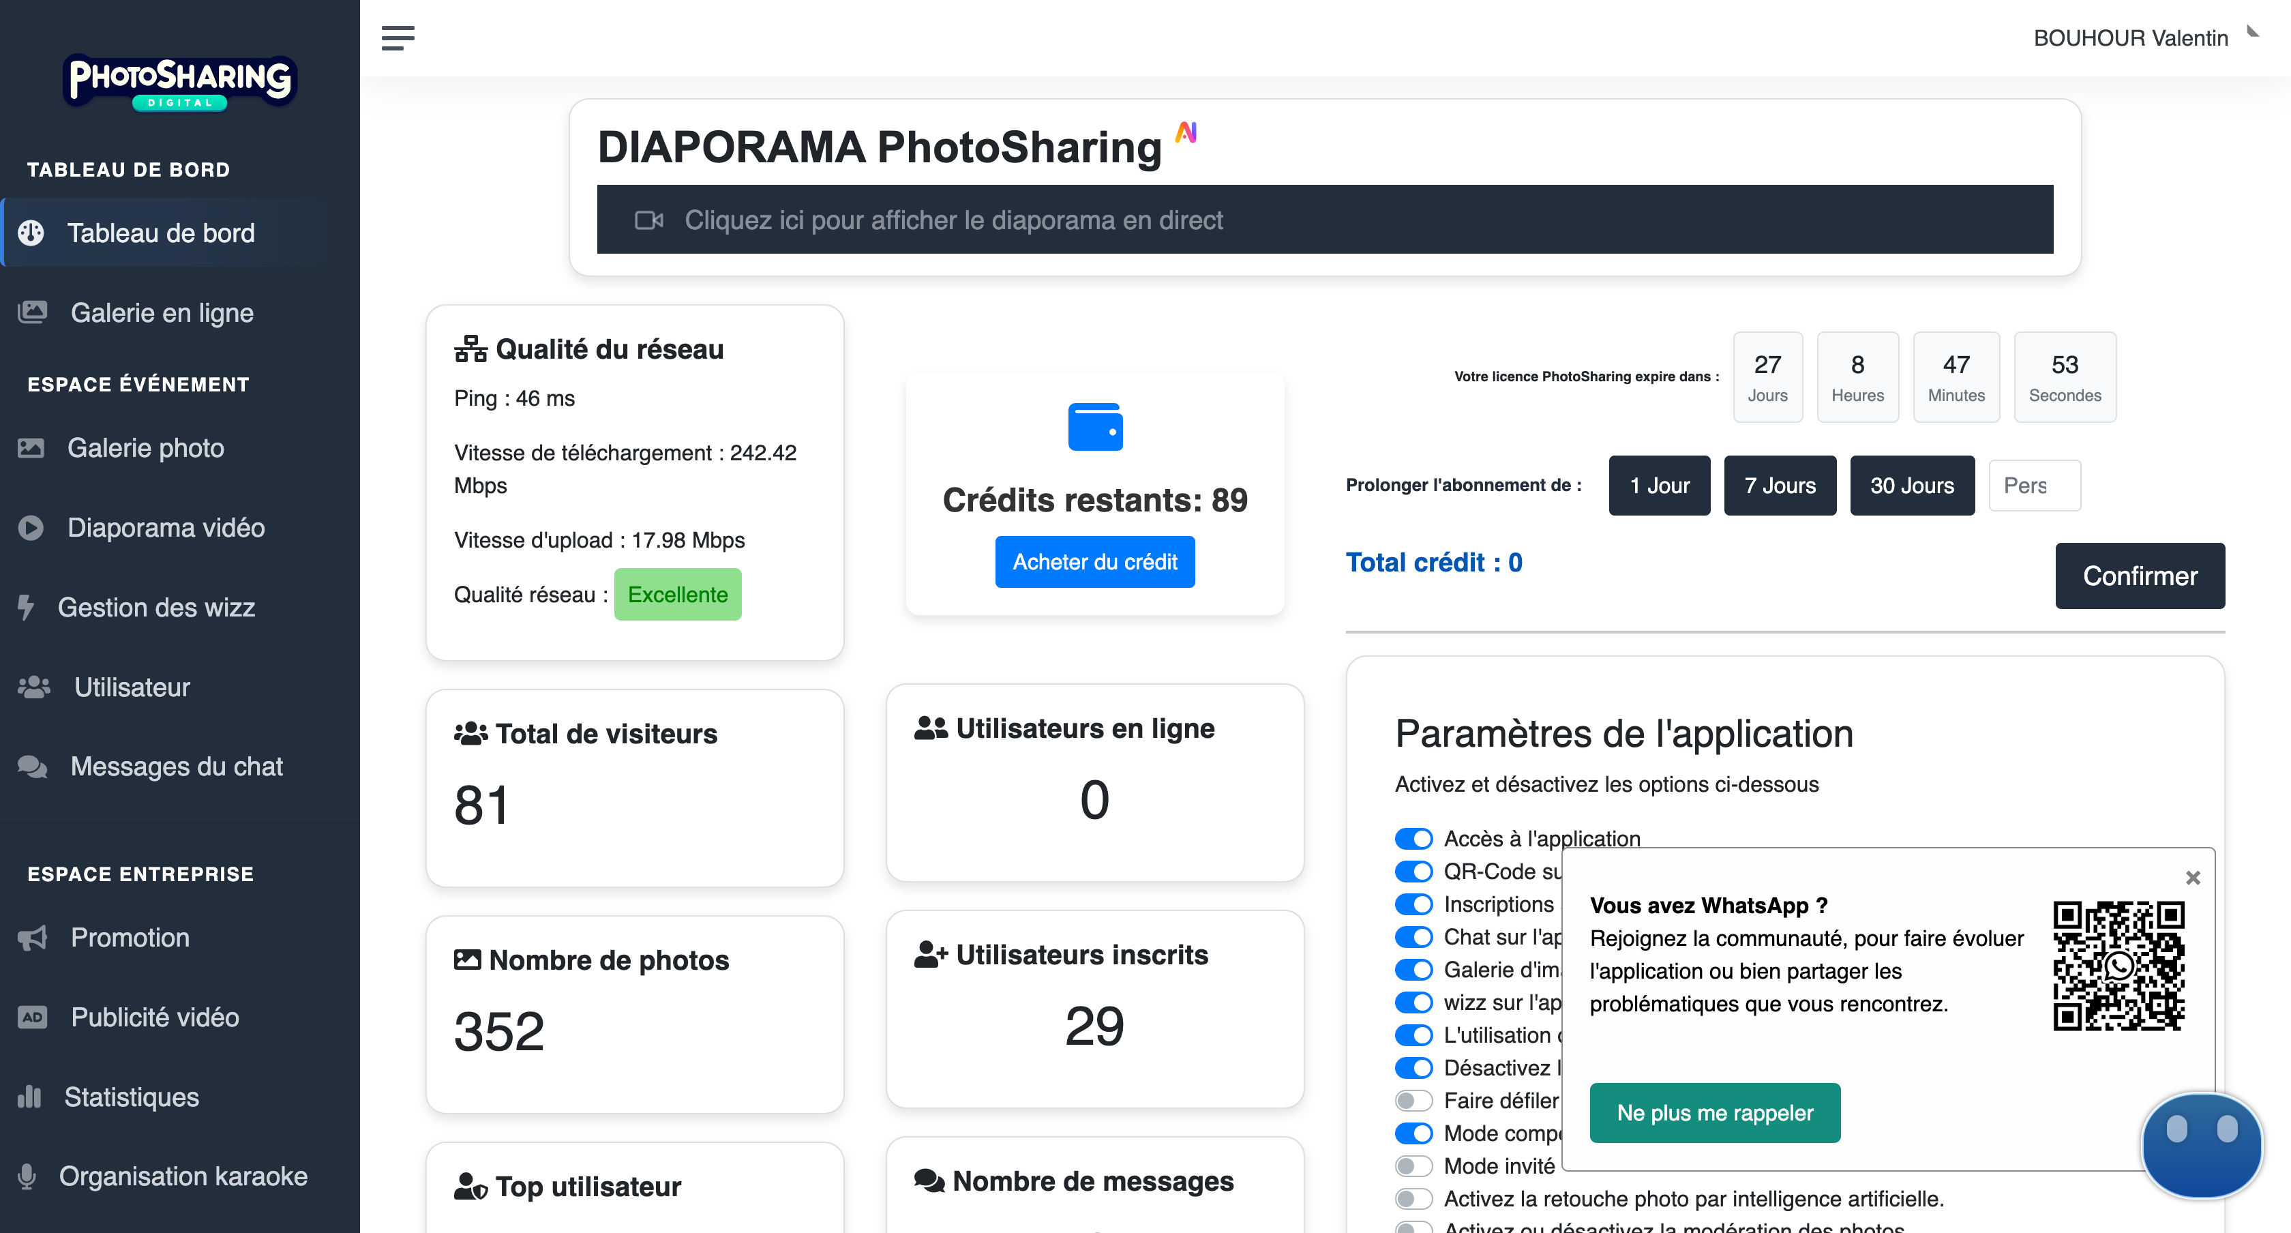
Task: Click Ne plus me rappeler WhatsApp popup
Action: [1714, 1112]
